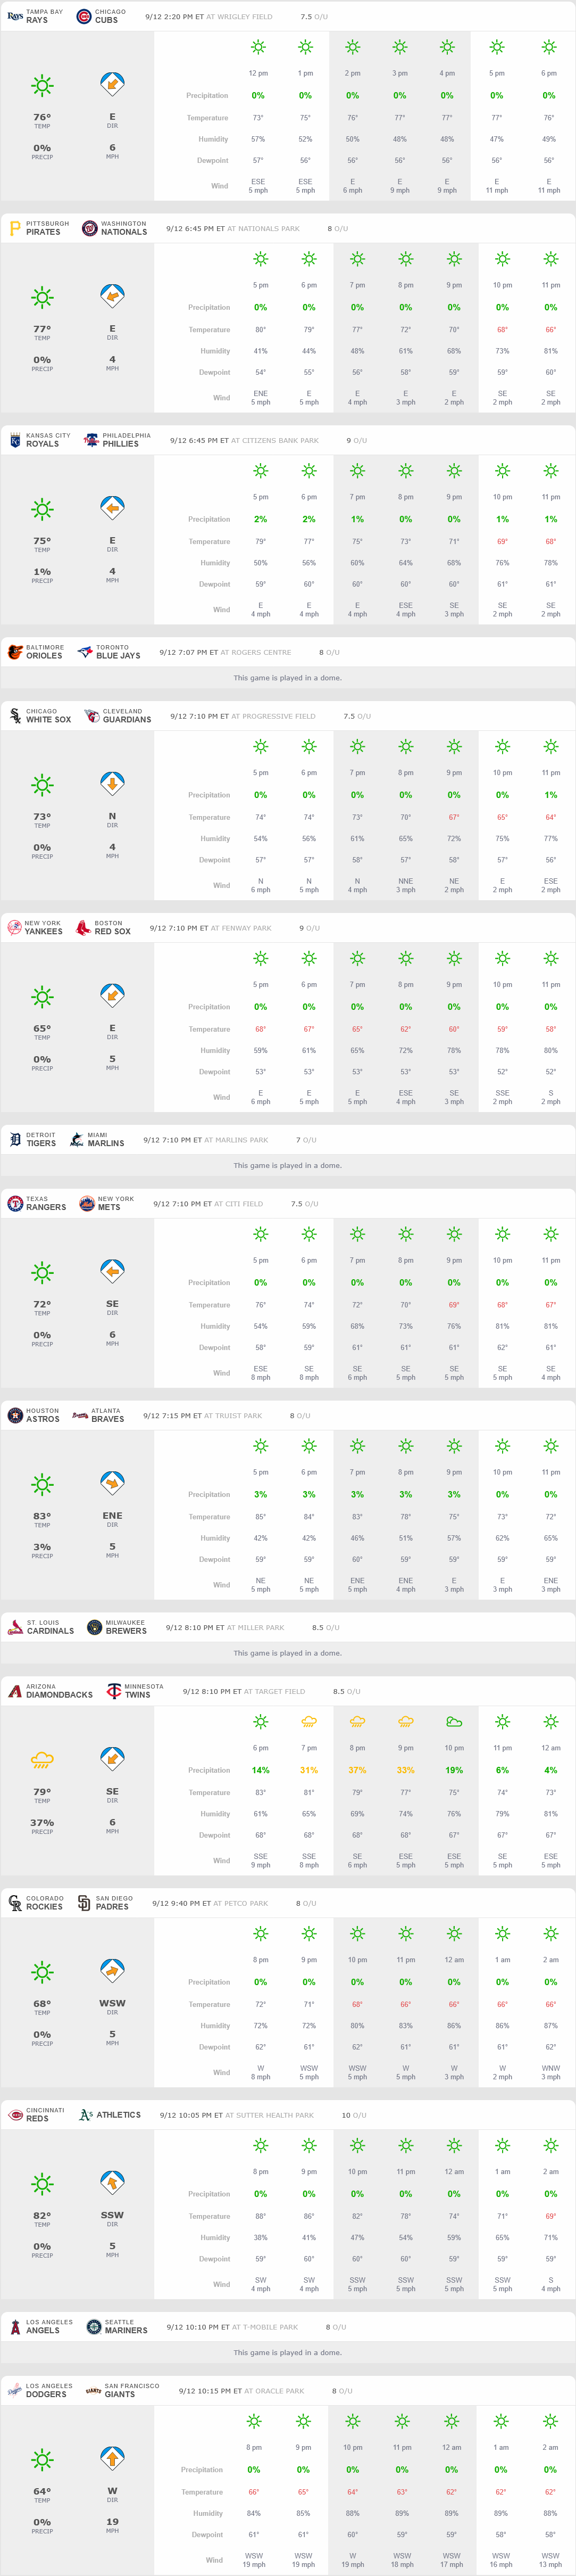Click the Milwaukee Brewers logo
The width and height of the screenshot is (576, 2576).
click(x=94, y=1628)
